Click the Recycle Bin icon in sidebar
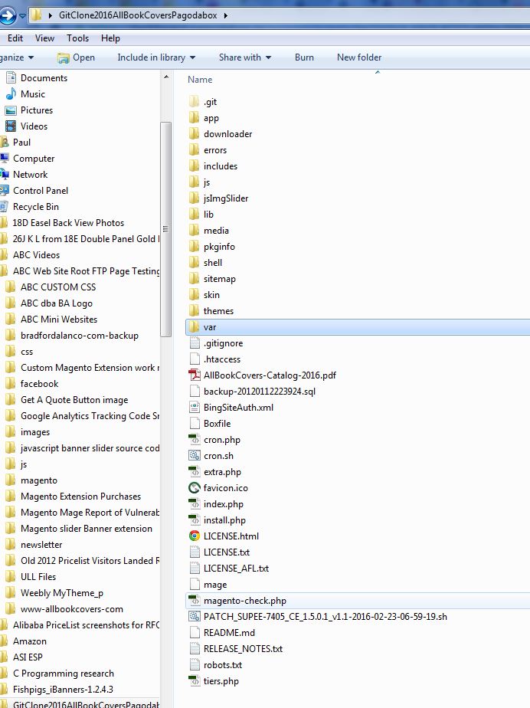530x708 pixels. pyautogui.click(x=4, y=206)
